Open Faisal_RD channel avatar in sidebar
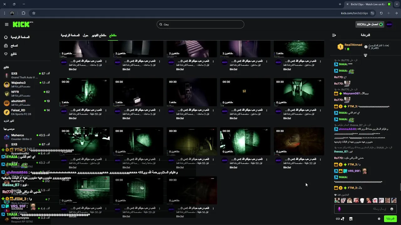 tap(7, 112)
